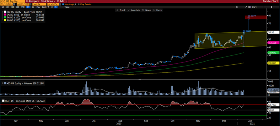280x126 pixels.
Task: Open the News overlay tool
Action: [x=147, y=10]
